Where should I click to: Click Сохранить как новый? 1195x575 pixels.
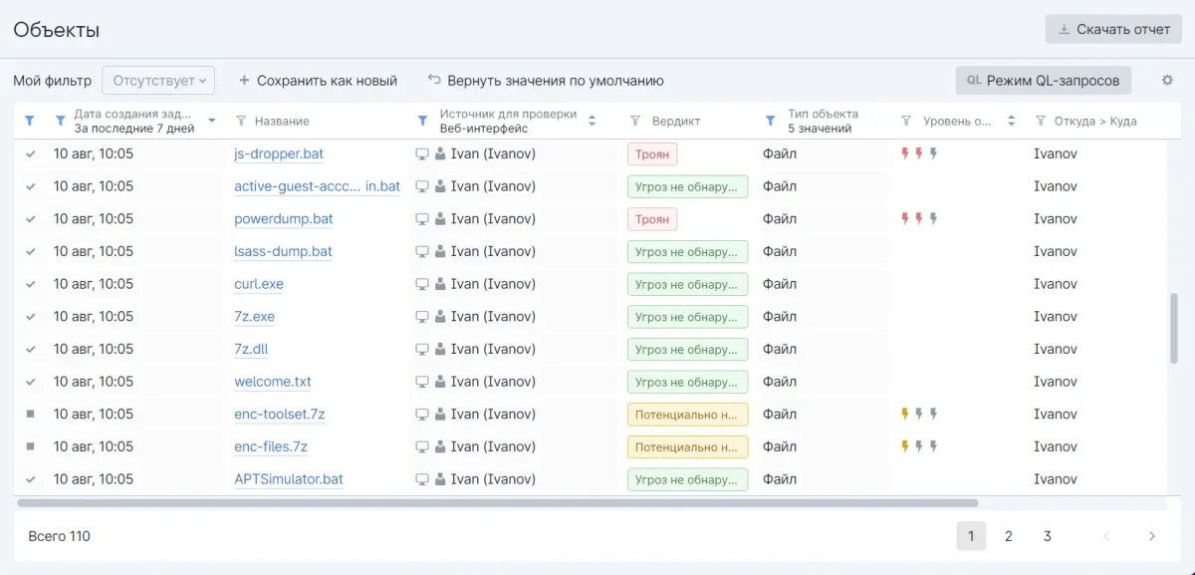click(318, 81)
